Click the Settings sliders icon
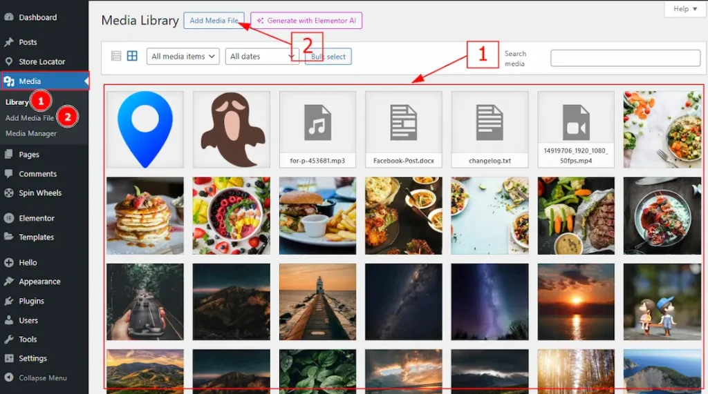The height and width of the screenshot is (394, 708). click(8, 358)
